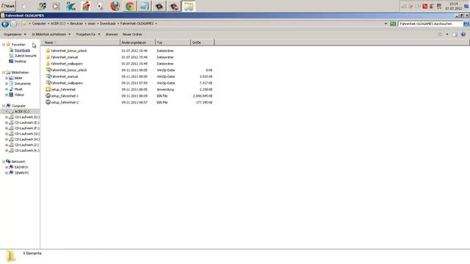The width and height of the screenshot is (470, 264).
Task: Expand the Dokumente library node
Action: point(7,84)
